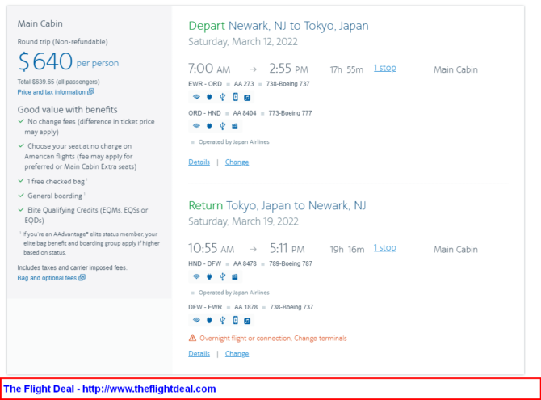Click the music icon for flight AA 1878

click(x=247, y=320)
